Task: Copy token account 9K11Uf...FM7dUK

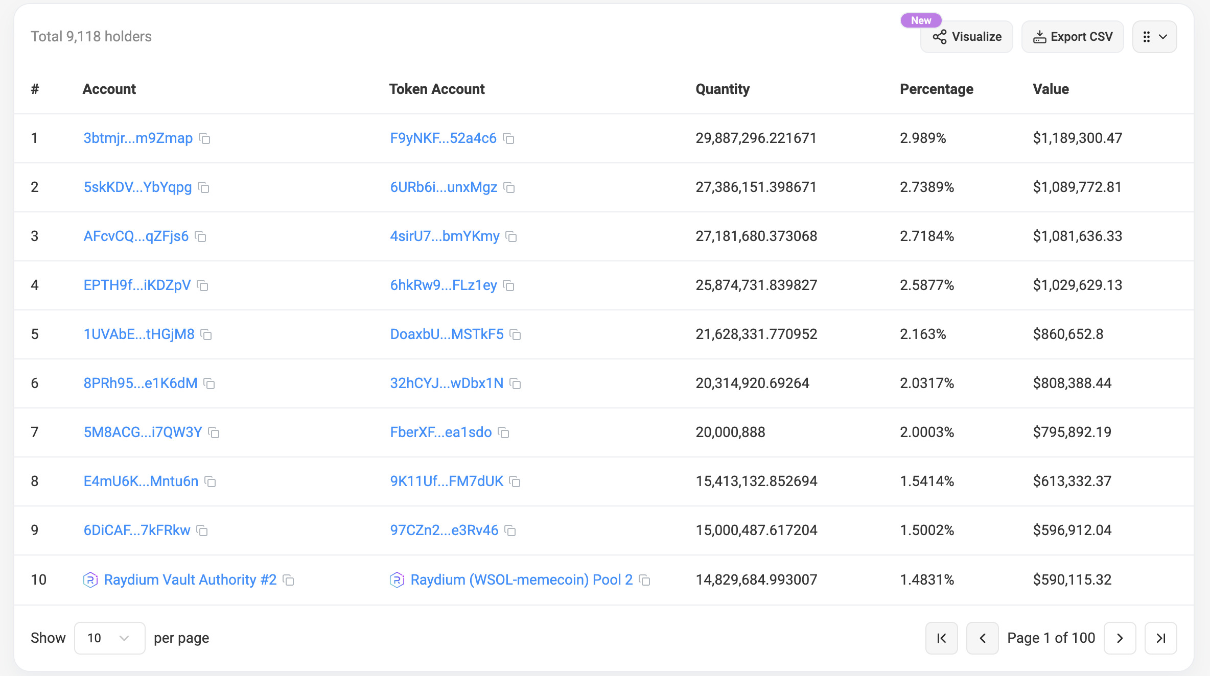Action: coord(515,481)
